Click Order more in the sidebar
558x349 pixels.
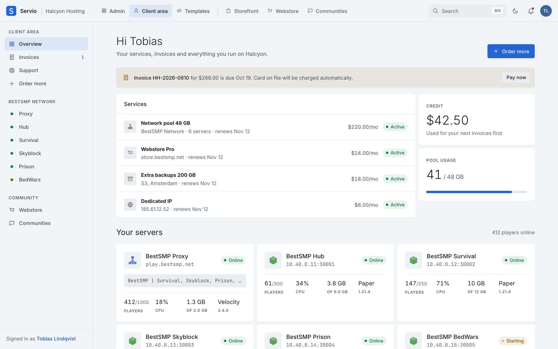pos(46,84)
